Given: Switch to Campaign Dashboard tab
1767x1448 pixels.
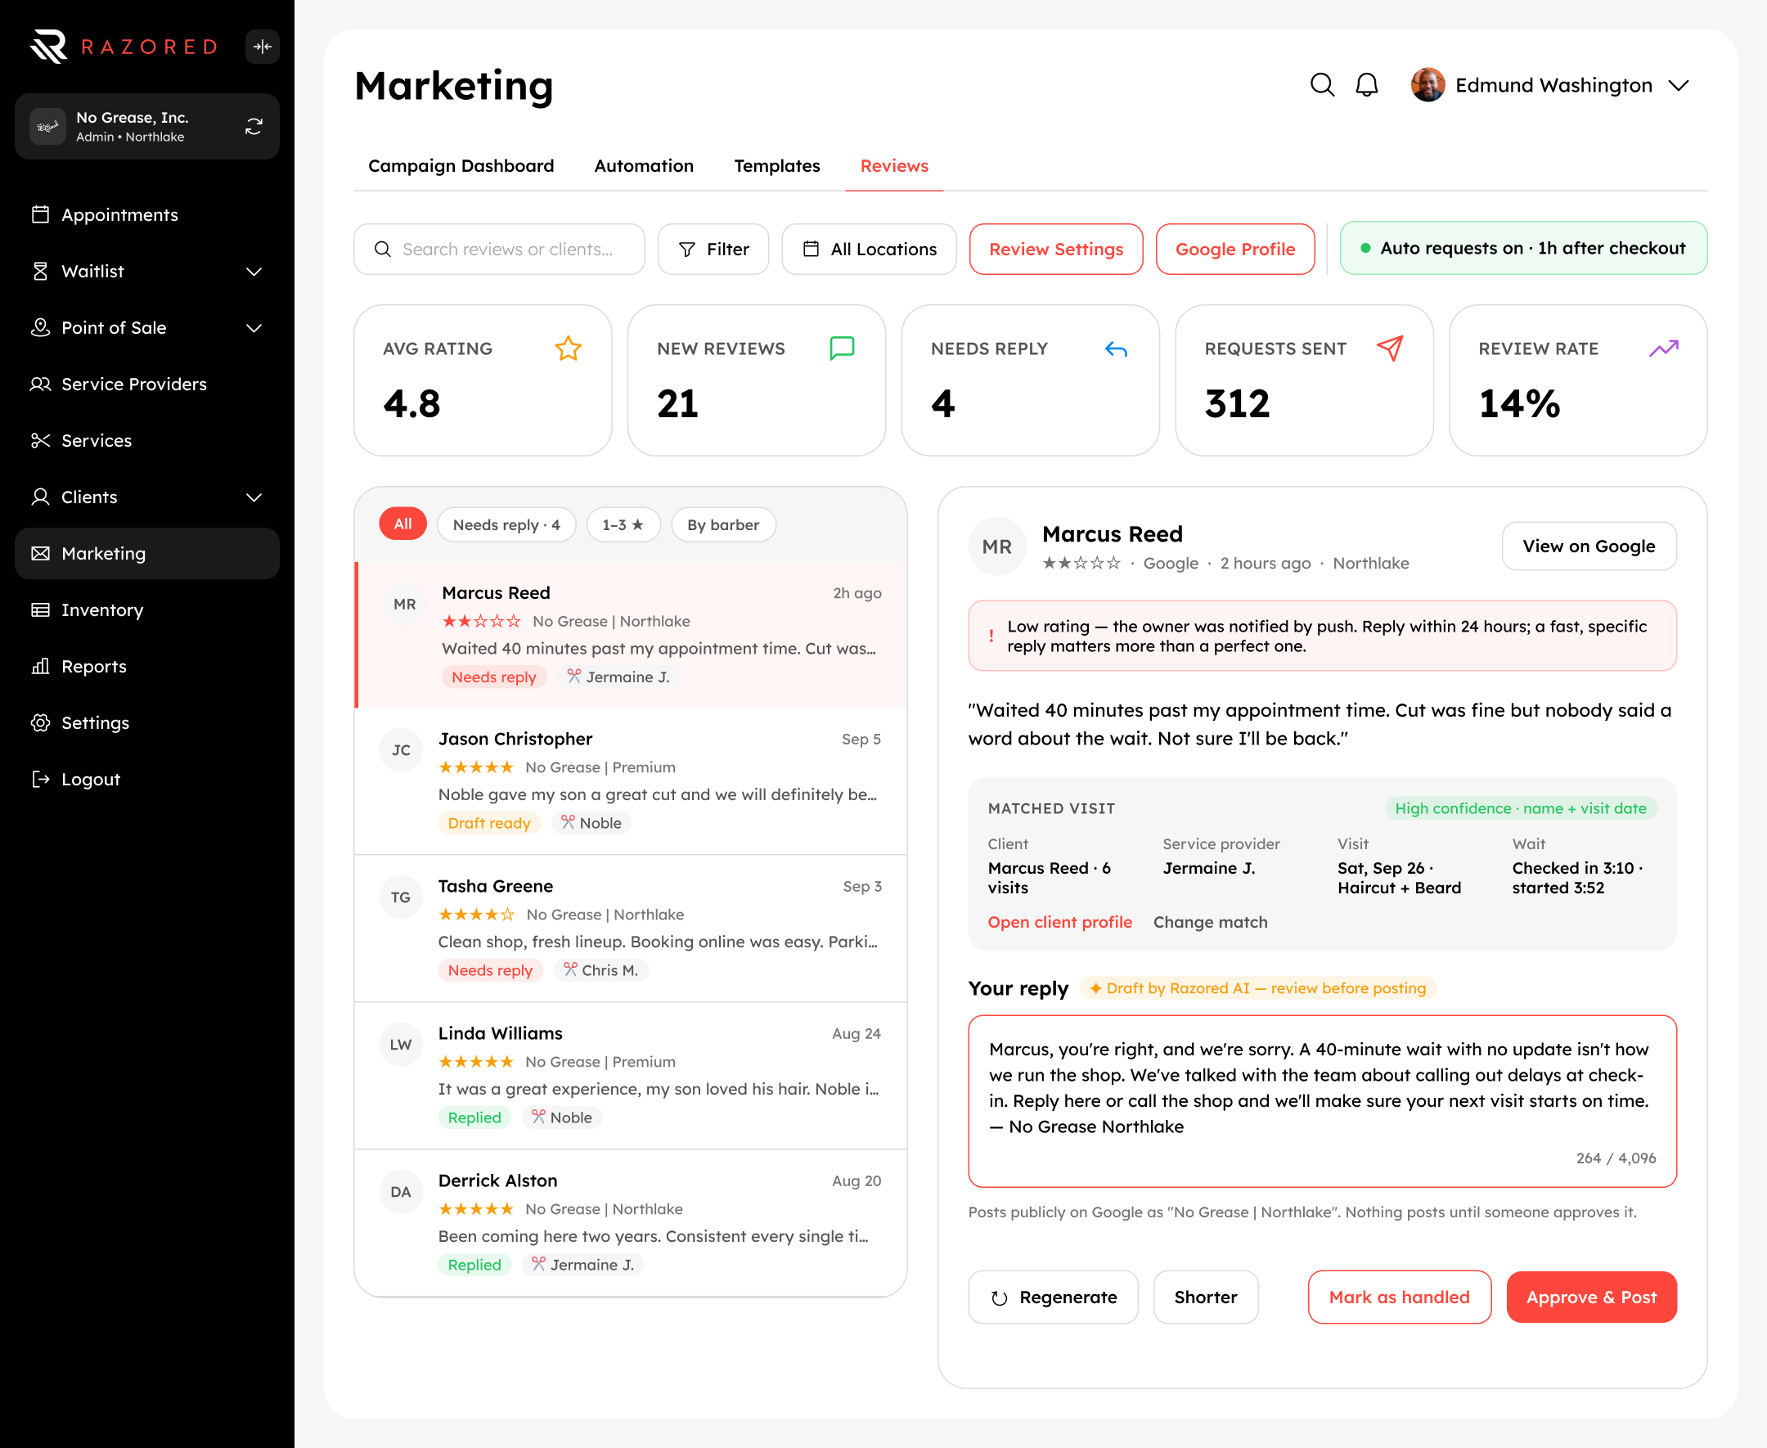Looking at the screenshot, I should coord(461,166).
